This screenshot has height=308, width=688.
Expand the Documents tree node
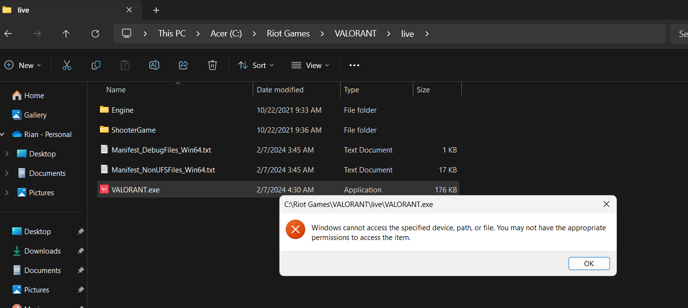click(7, 173)
